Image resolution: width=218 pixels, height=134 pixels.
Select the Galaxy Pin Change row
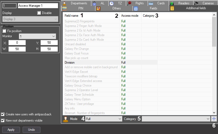tap(110, 49)
